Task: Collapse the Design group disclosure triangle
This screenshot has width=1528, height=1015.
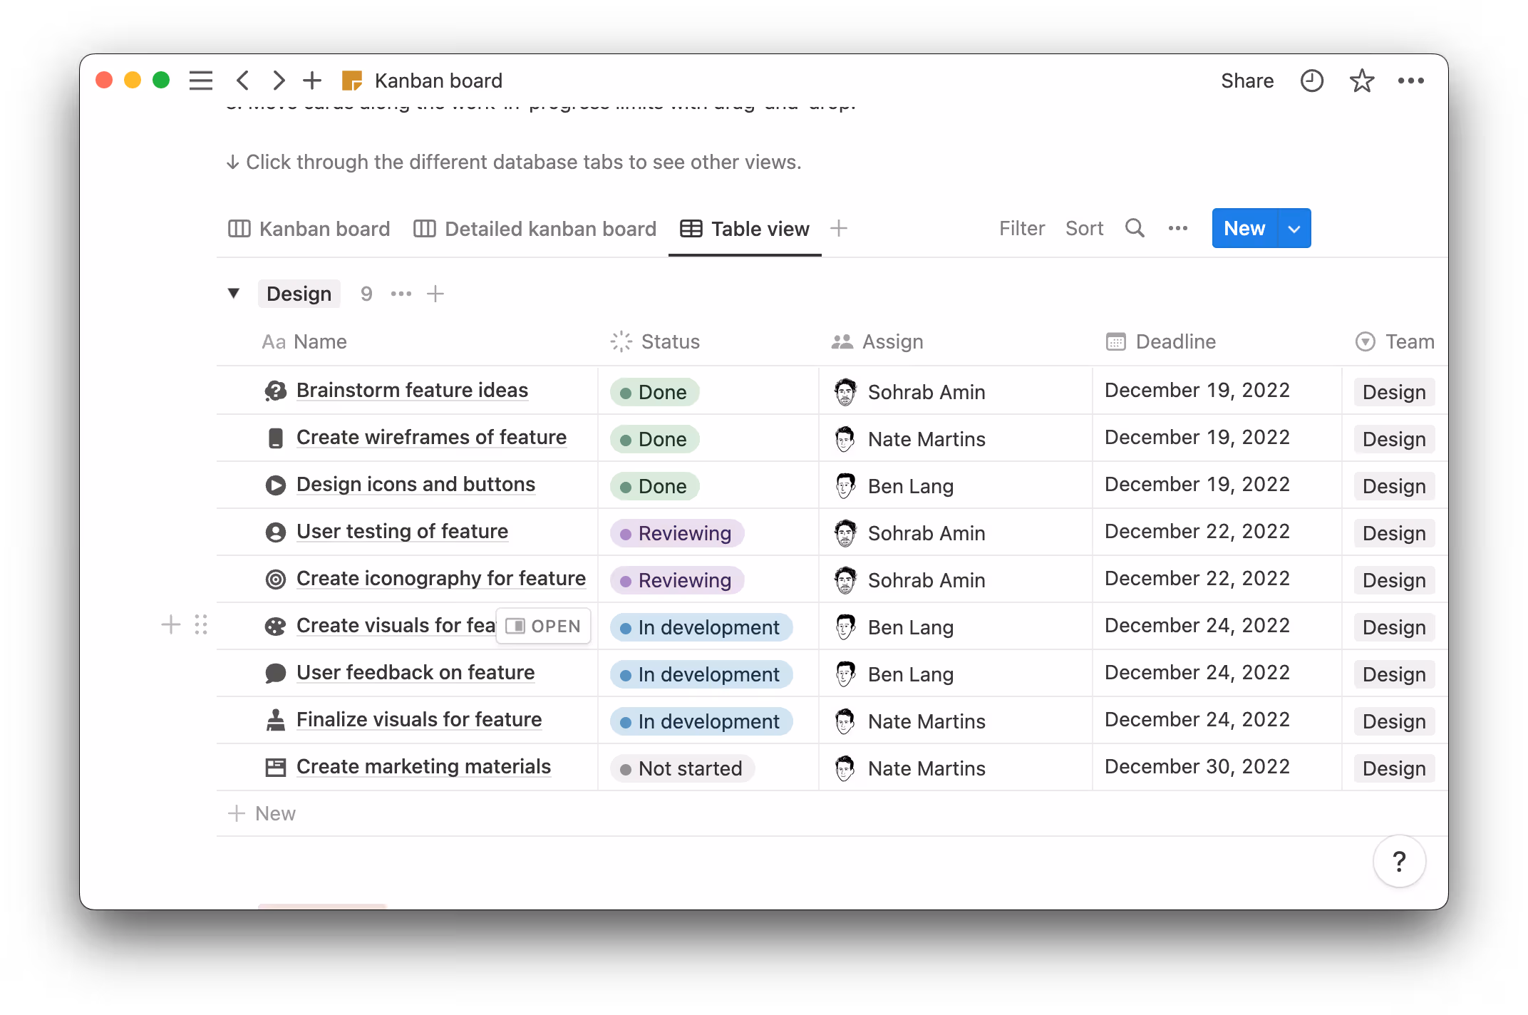Action: [x=234, y=293]
